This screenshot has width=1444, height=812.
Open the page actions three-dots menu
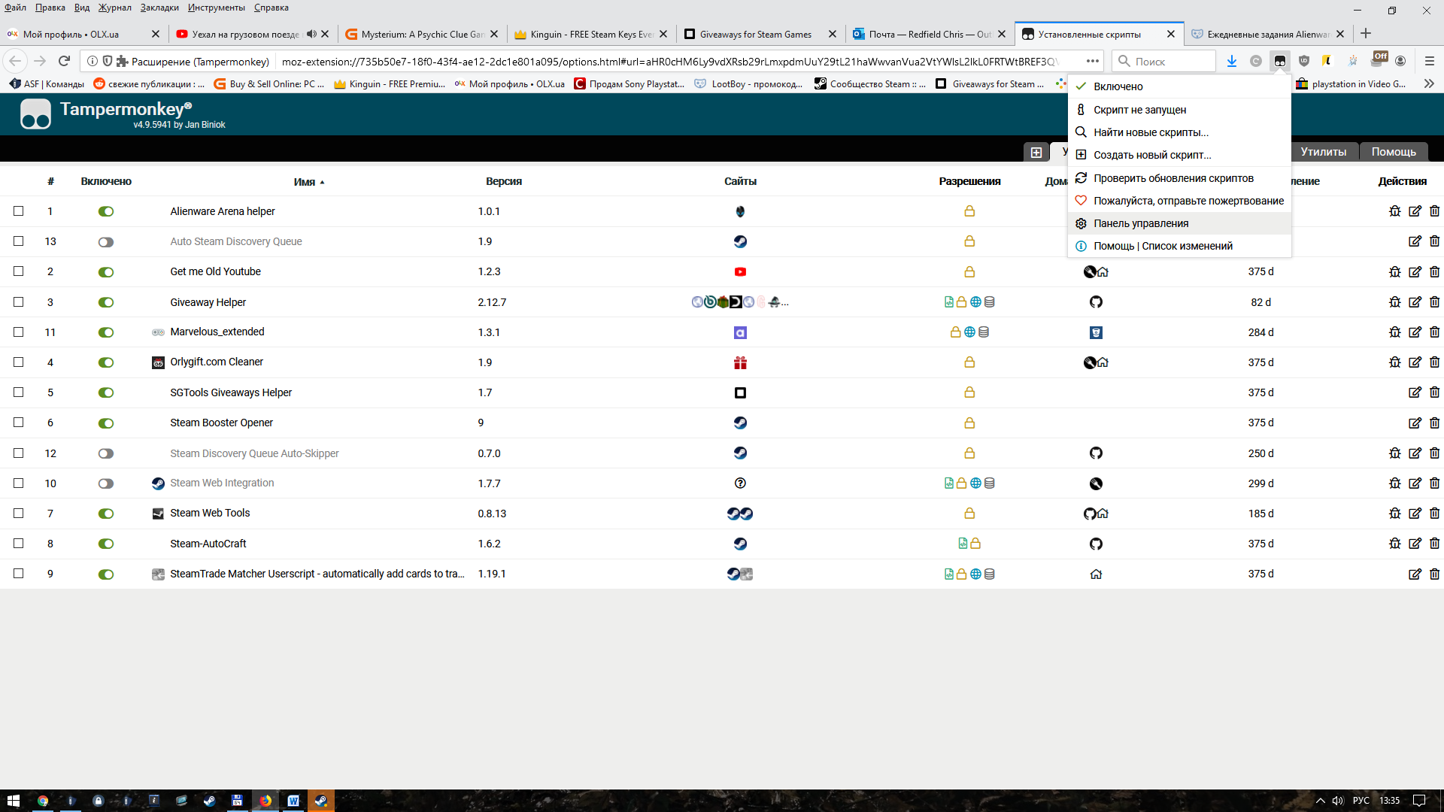point(1093,61)
